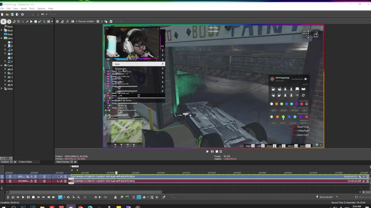Close the Video Preview tab
This screenshot has width=371, height=208.
coord(75,162)
